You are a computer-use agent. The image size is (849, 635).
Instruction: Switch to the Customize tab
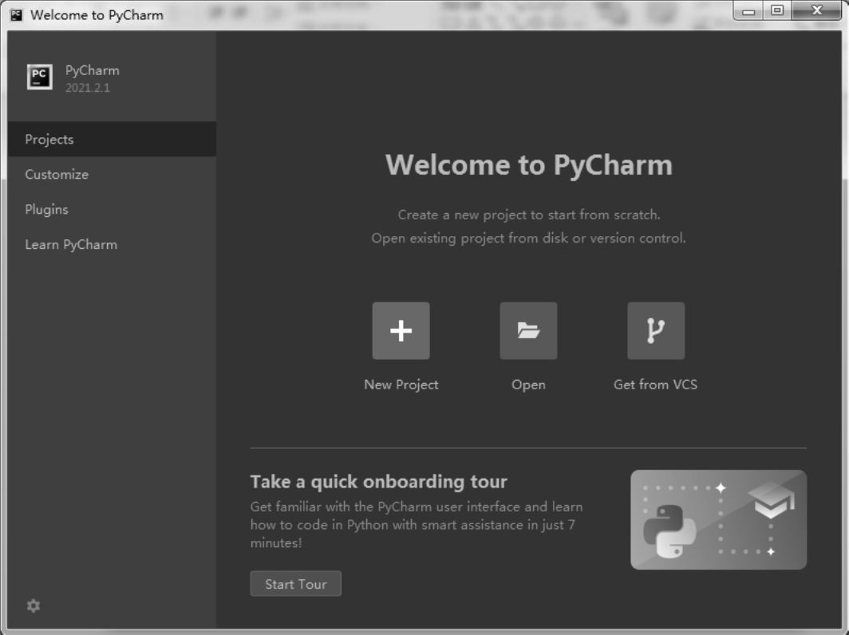(57, 174)
